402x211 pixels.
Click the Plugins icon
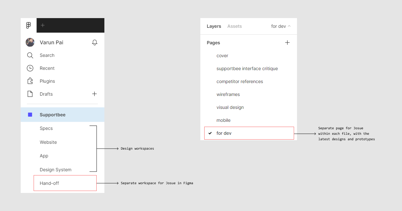[30, 81]
